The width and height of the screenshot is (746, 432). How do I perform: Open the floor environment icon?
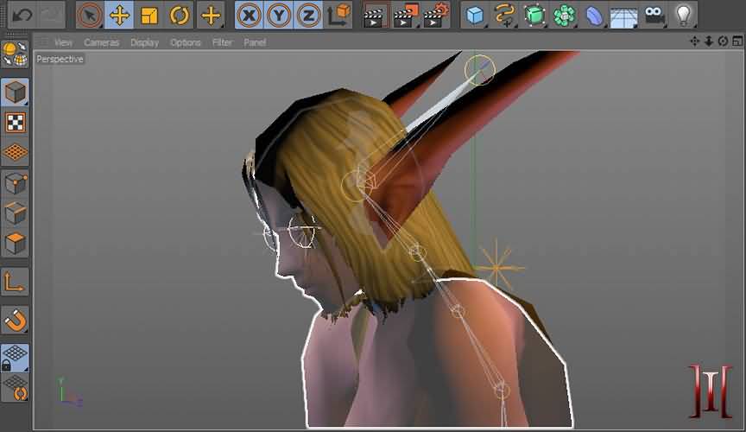click(623, 16)
